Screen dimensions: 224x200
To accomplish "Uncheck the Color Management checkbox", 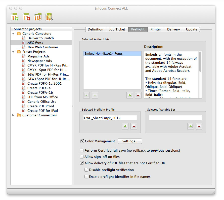I will tap(82, 141).
